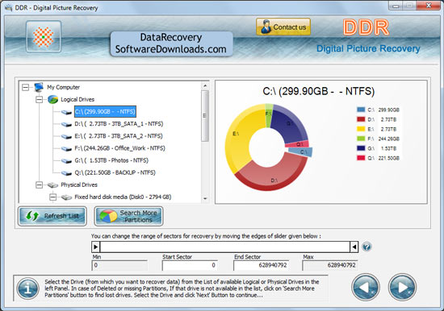Collapse the My Computer tree node

tap(25, 87)
